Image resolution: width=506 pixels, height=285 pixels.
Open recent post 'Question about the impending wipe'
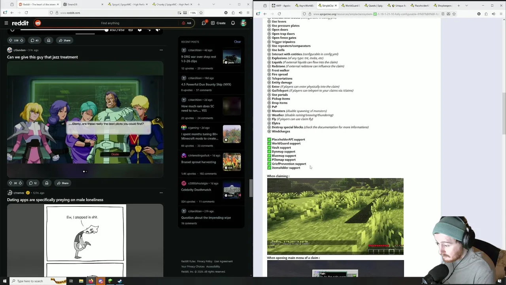tap(206, 217)
